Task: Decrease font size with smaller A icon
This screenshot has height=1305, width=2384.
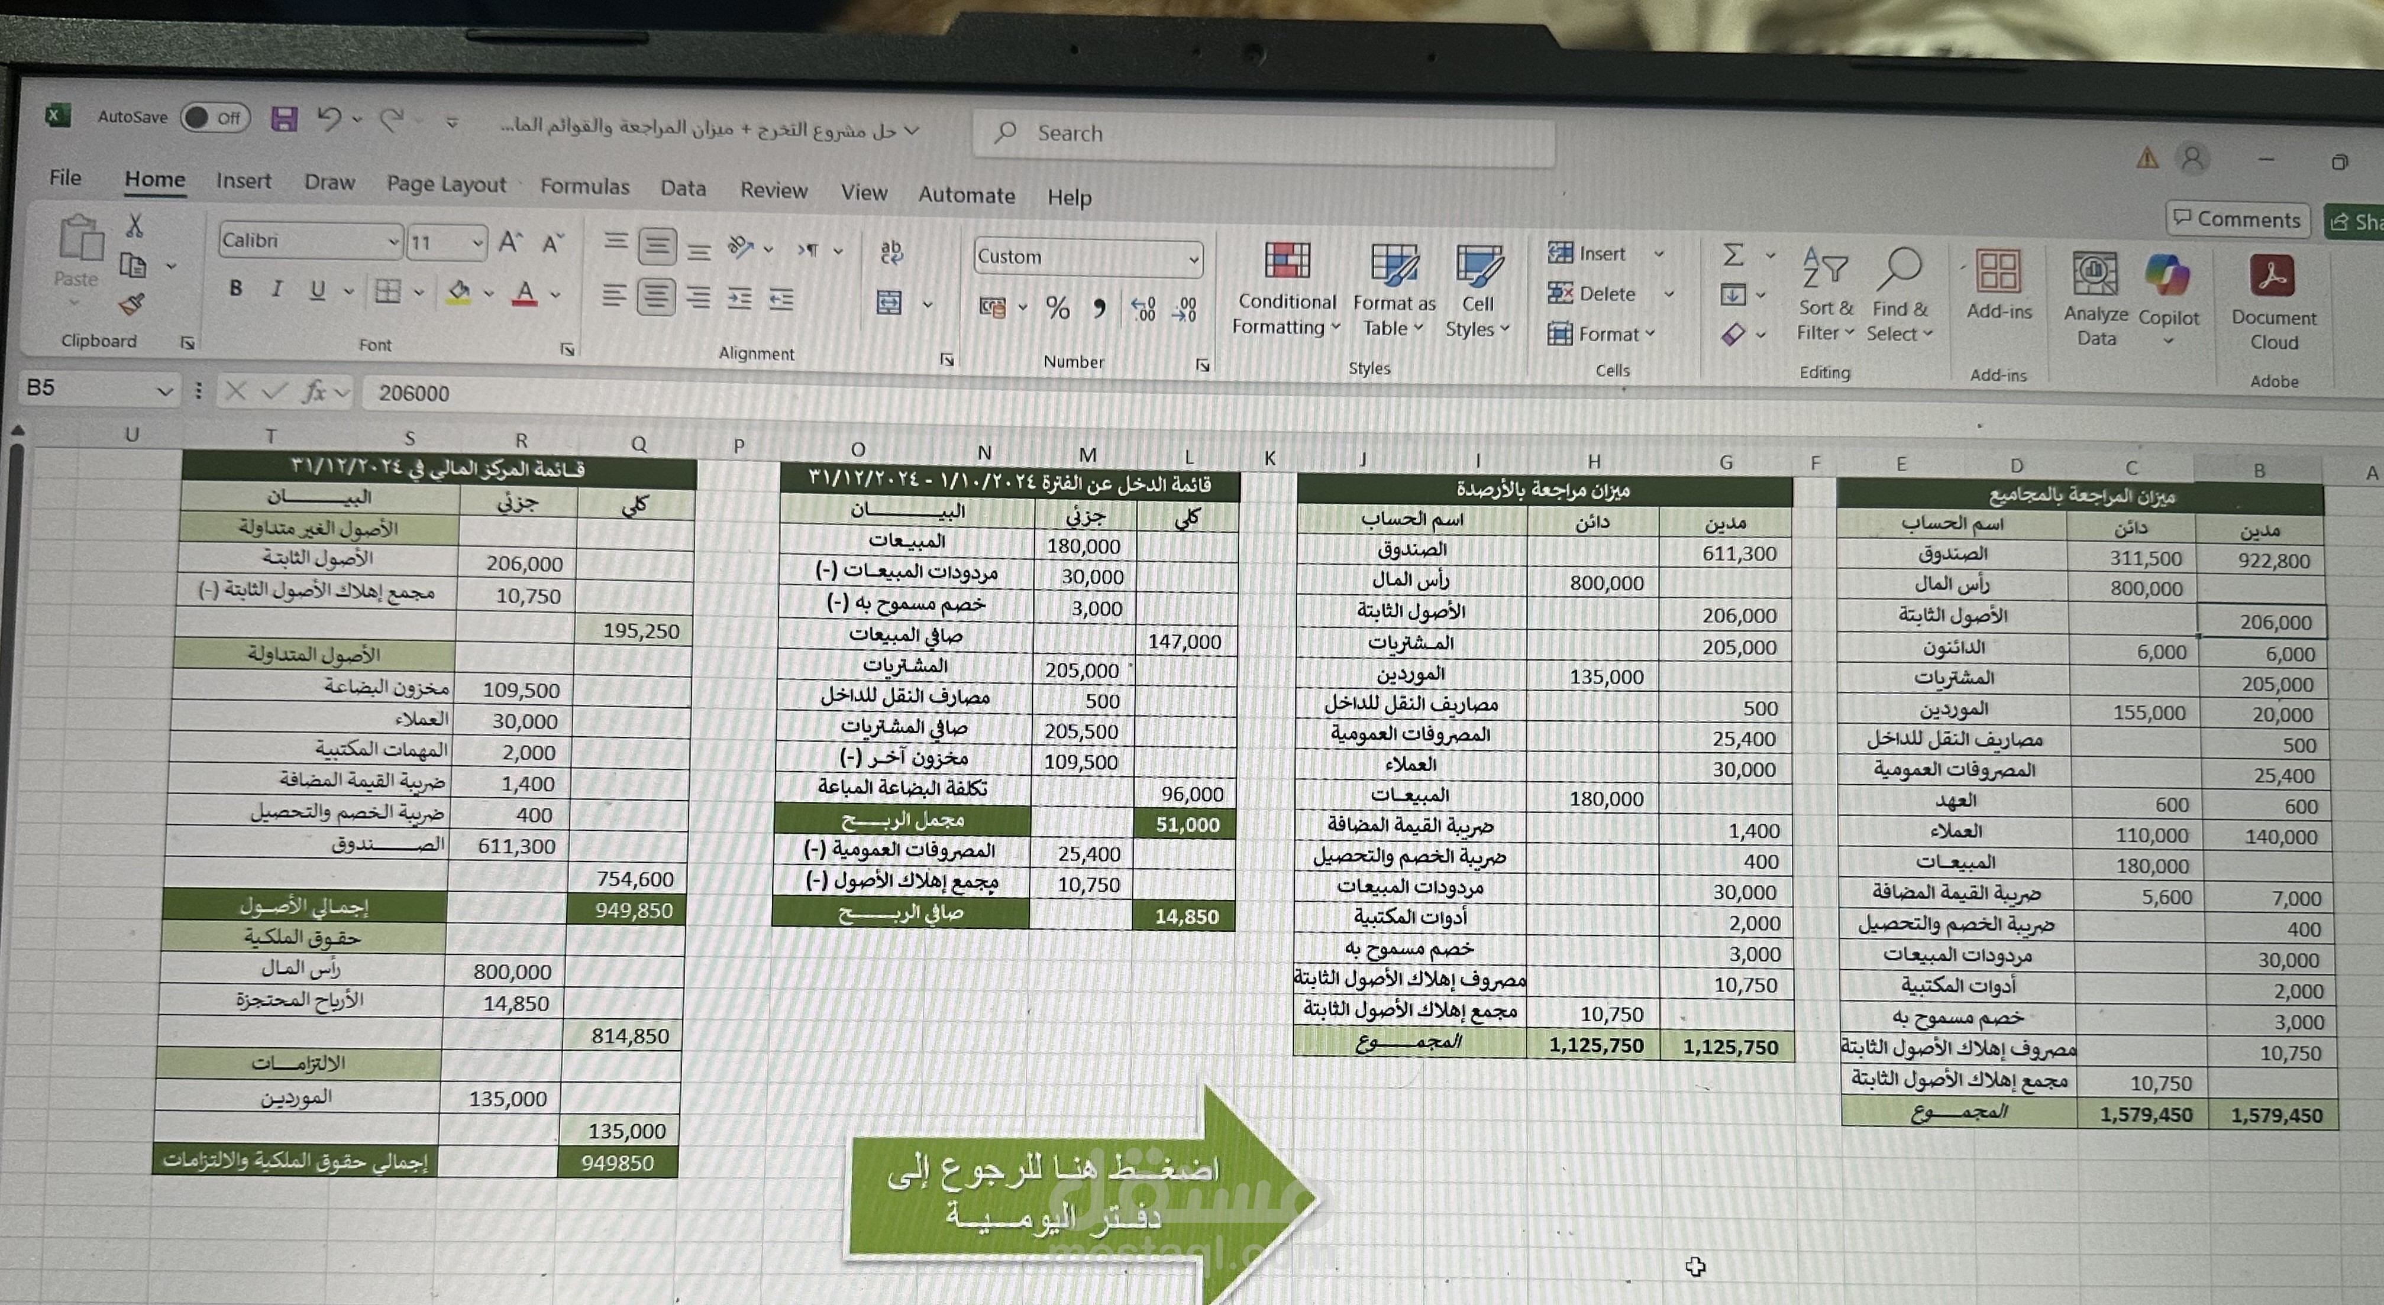Action: (x=553, y=243)
